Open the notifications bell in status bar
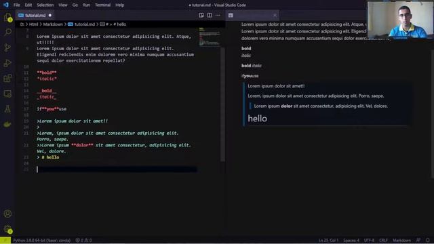This screenshot has width=434, height=244. [x=428, y=240]
